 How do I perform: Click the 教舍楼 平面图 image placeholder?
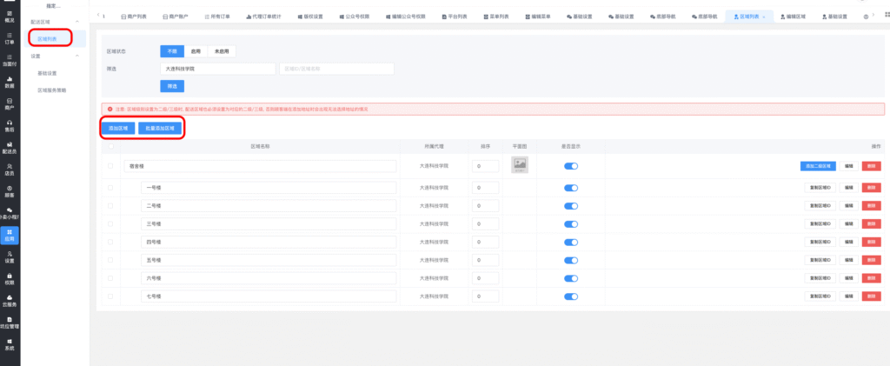pos(520,164)
